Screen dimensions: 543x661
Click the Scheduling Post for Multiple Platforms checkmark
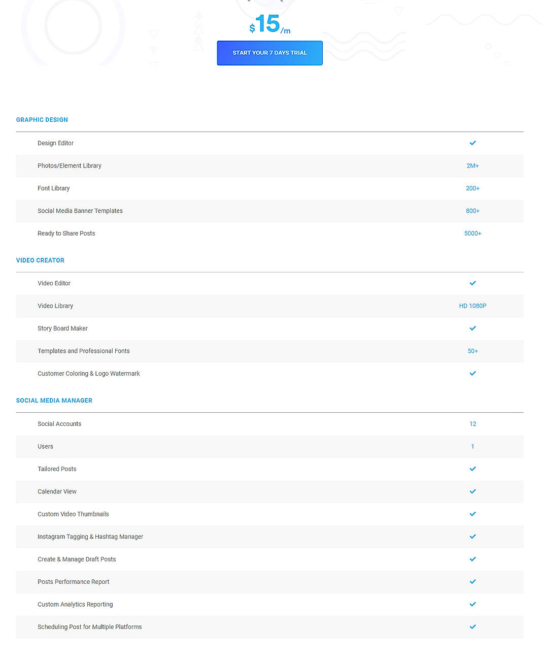tap(472, 626)
